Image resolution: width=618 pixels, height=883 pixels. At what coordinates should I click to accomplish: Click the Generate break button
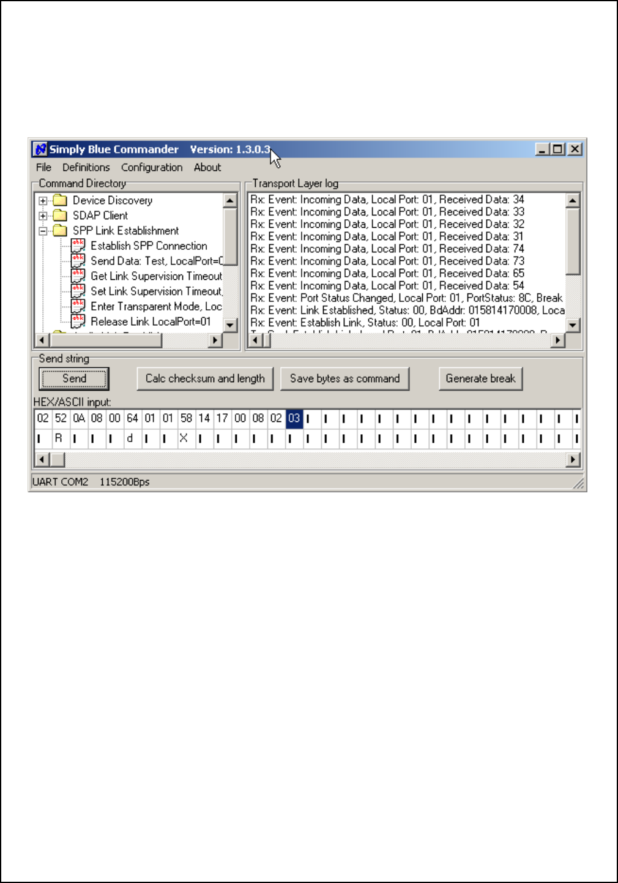click(480, 378)
